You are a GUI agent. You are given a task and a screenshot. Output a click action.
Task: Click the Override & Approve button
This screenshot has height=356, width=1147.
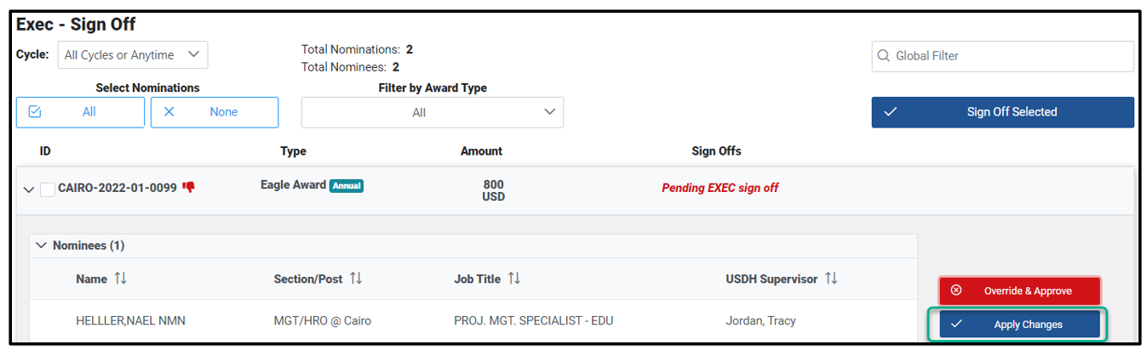[x=1020, y=291]
